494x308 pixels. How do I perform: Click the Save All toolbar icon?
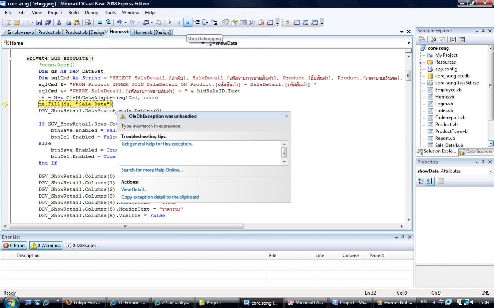[x=48, y=23]
